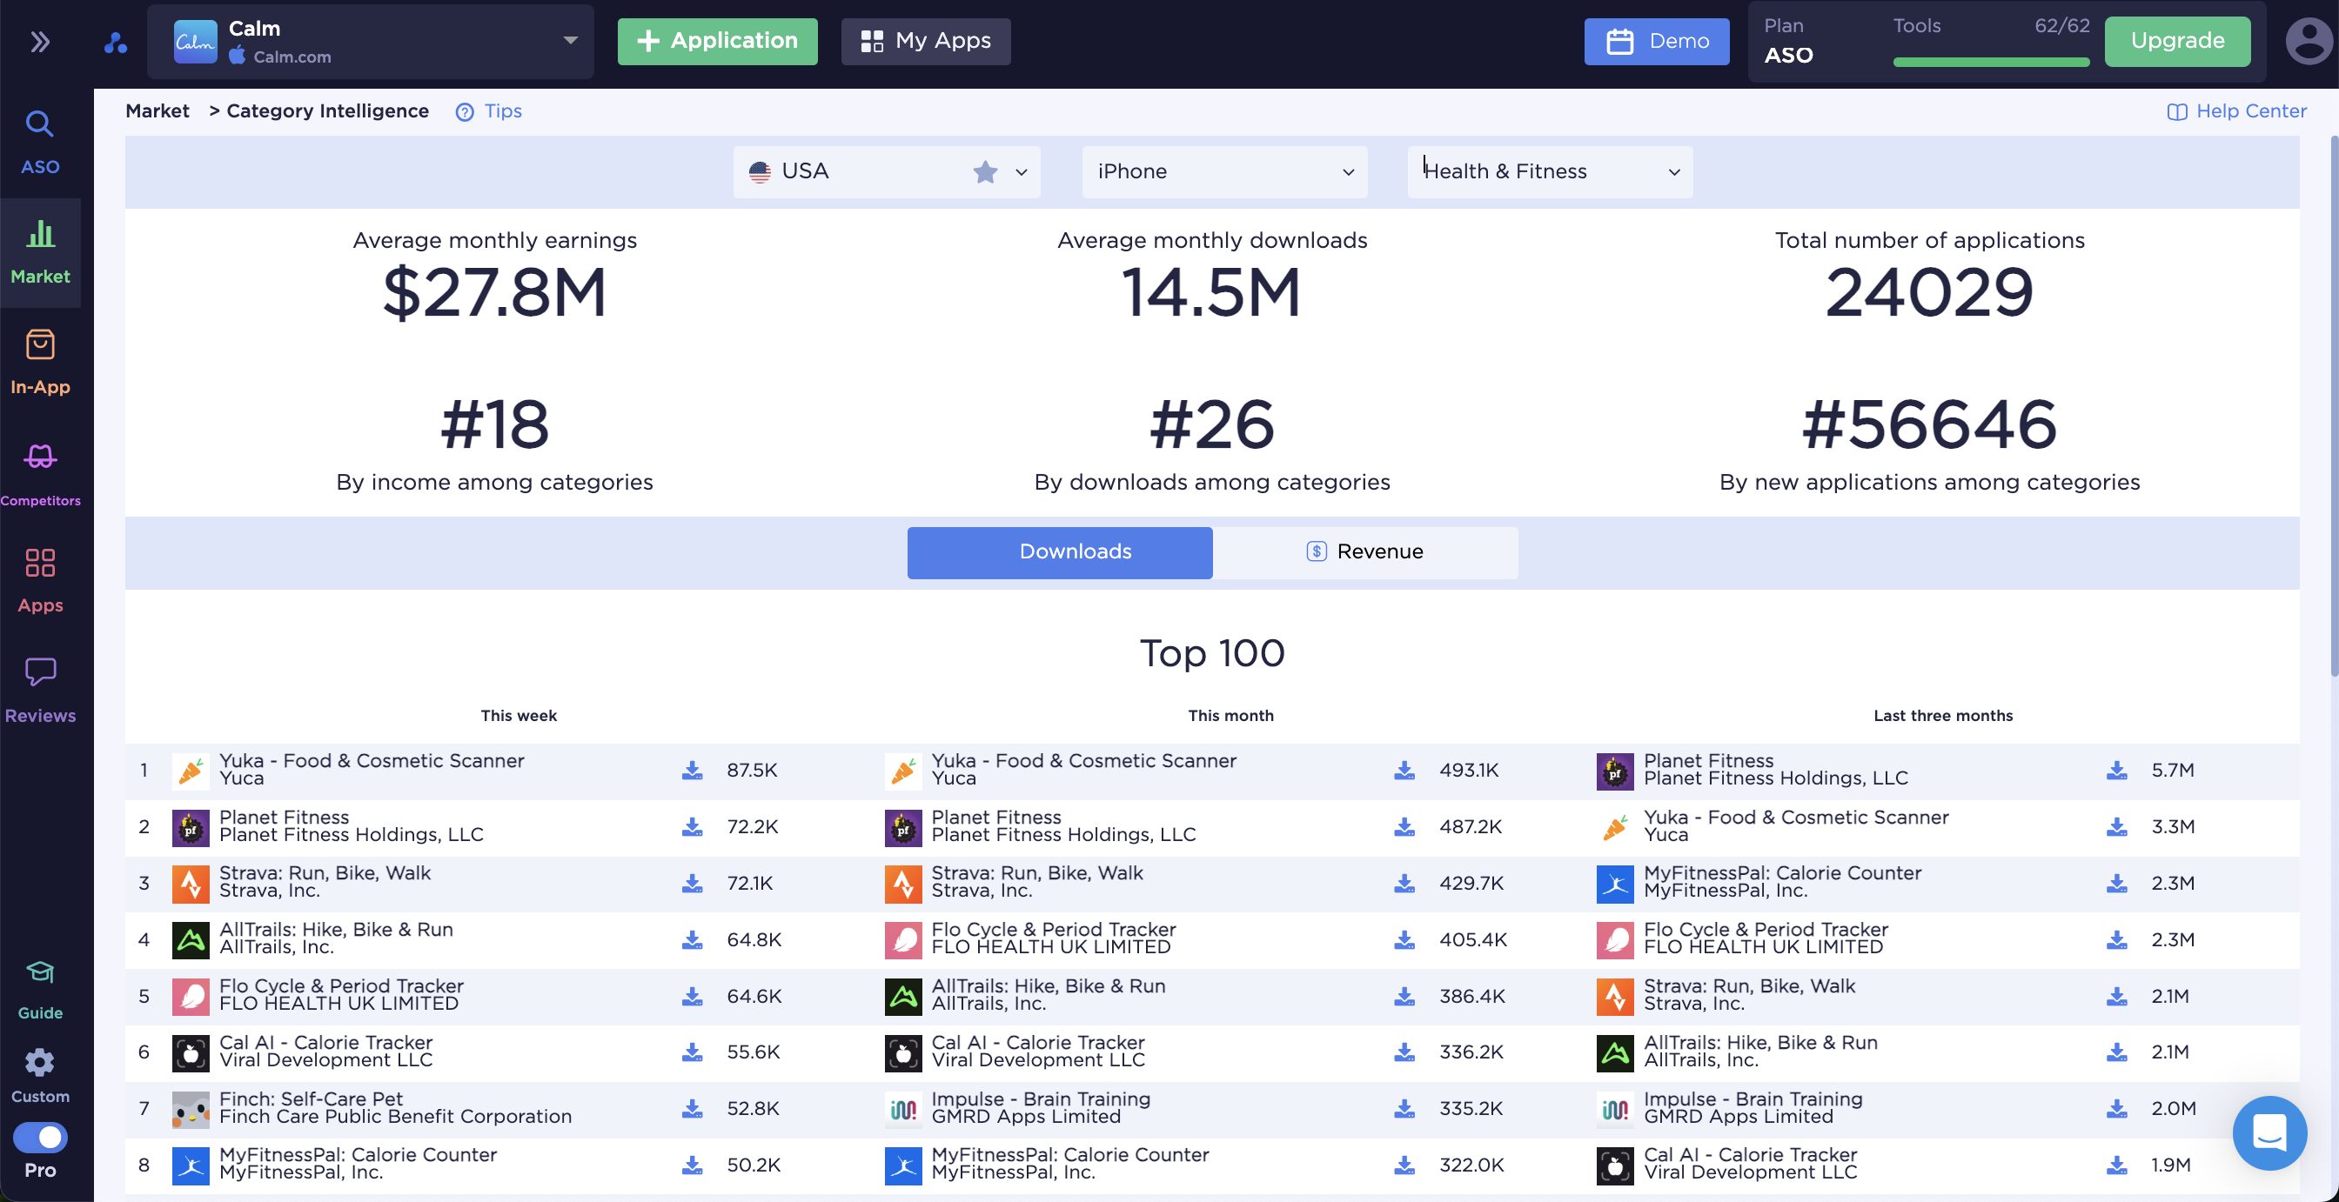Book a Demo
This screenshot has height=1202, width=2339.
pos(1656,41)
